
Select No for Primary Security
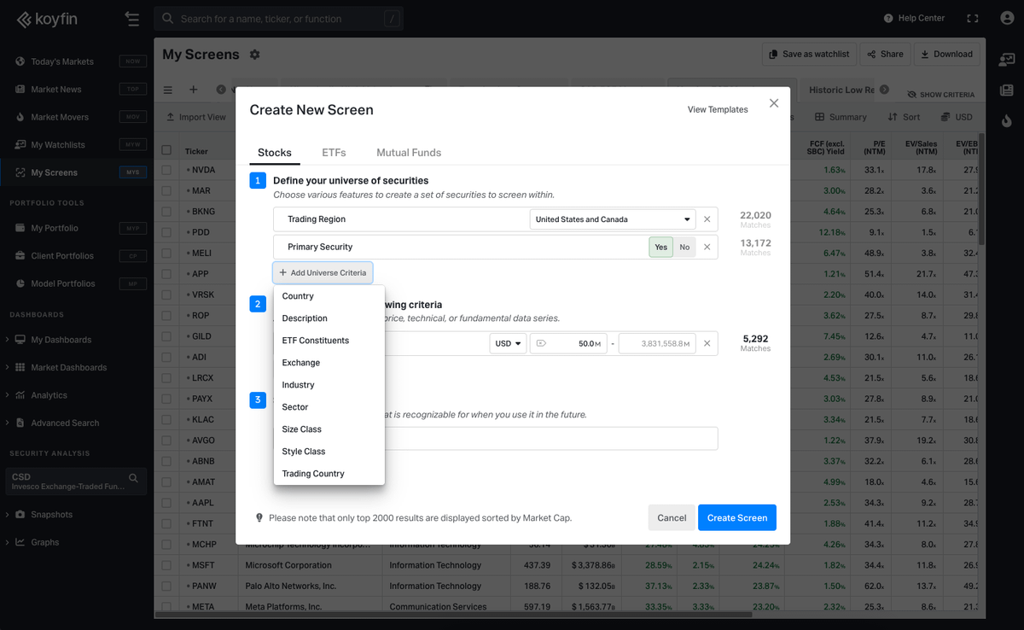[x=684, y=247]
